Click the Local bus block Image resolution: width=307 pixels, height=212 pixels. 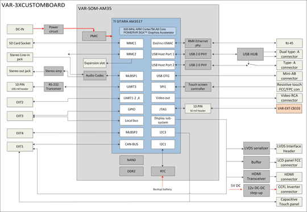coord(131,120)
